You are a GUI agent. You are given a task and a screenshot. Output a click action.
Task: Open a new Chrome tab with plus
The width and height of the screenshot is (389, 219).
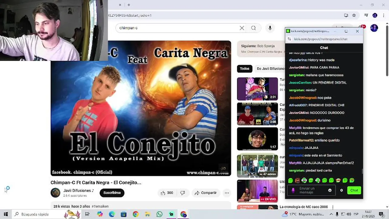(x=129, y=5)
